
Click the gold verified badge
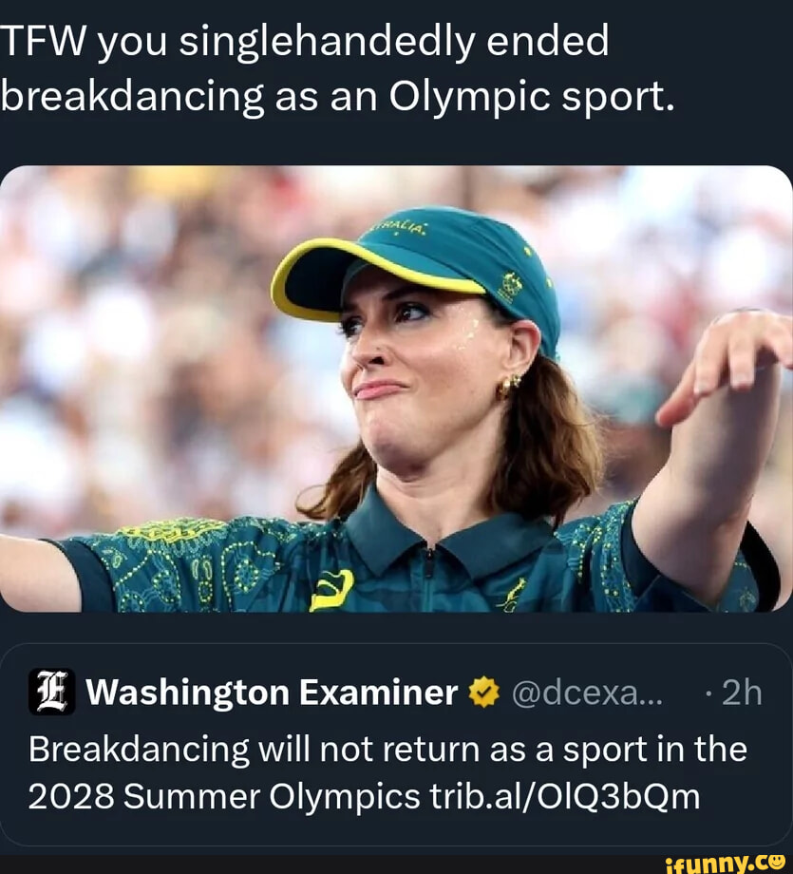point(485,693)
